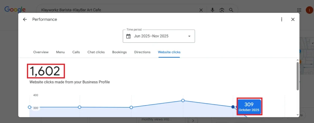Click the 300 axis label

coord(36,108)
